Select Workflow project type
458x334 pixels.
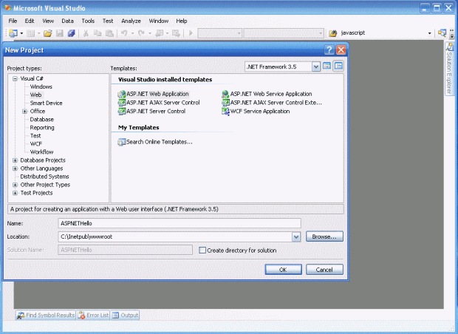(42, 152)
